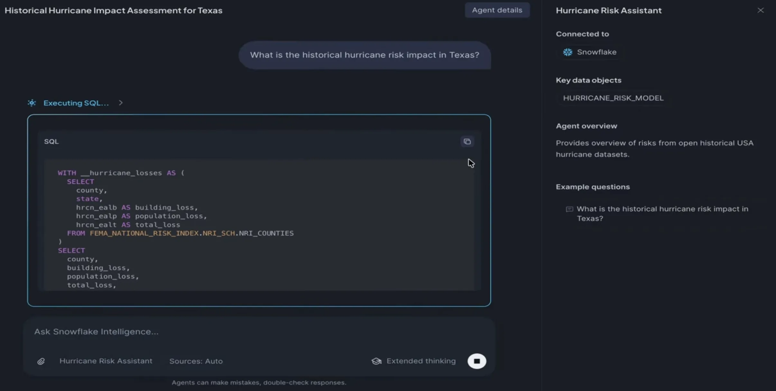Image resolution: width=776 pixels, height=391 pixels.
Task: Select the example question about Texas hurricane risk
Action: click(658, 214)
